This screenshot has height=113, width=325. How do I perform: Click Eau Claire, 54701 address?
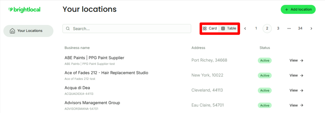point(208,105)
